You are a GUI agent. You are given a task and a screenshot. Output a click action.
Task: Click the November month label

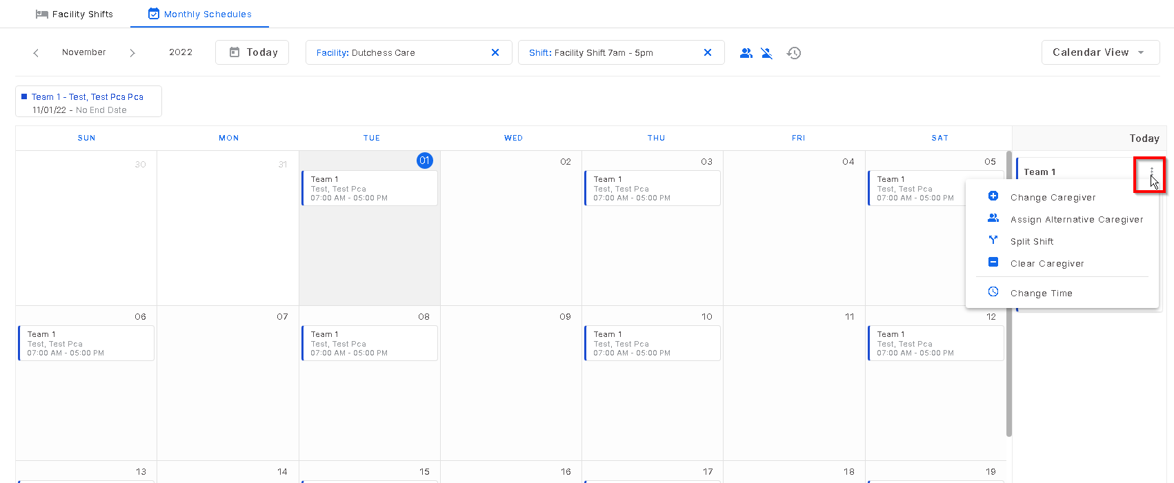pos(84,52)
